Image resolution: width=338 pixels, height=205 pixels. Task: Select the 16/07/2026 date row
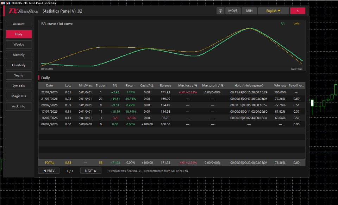172,118
